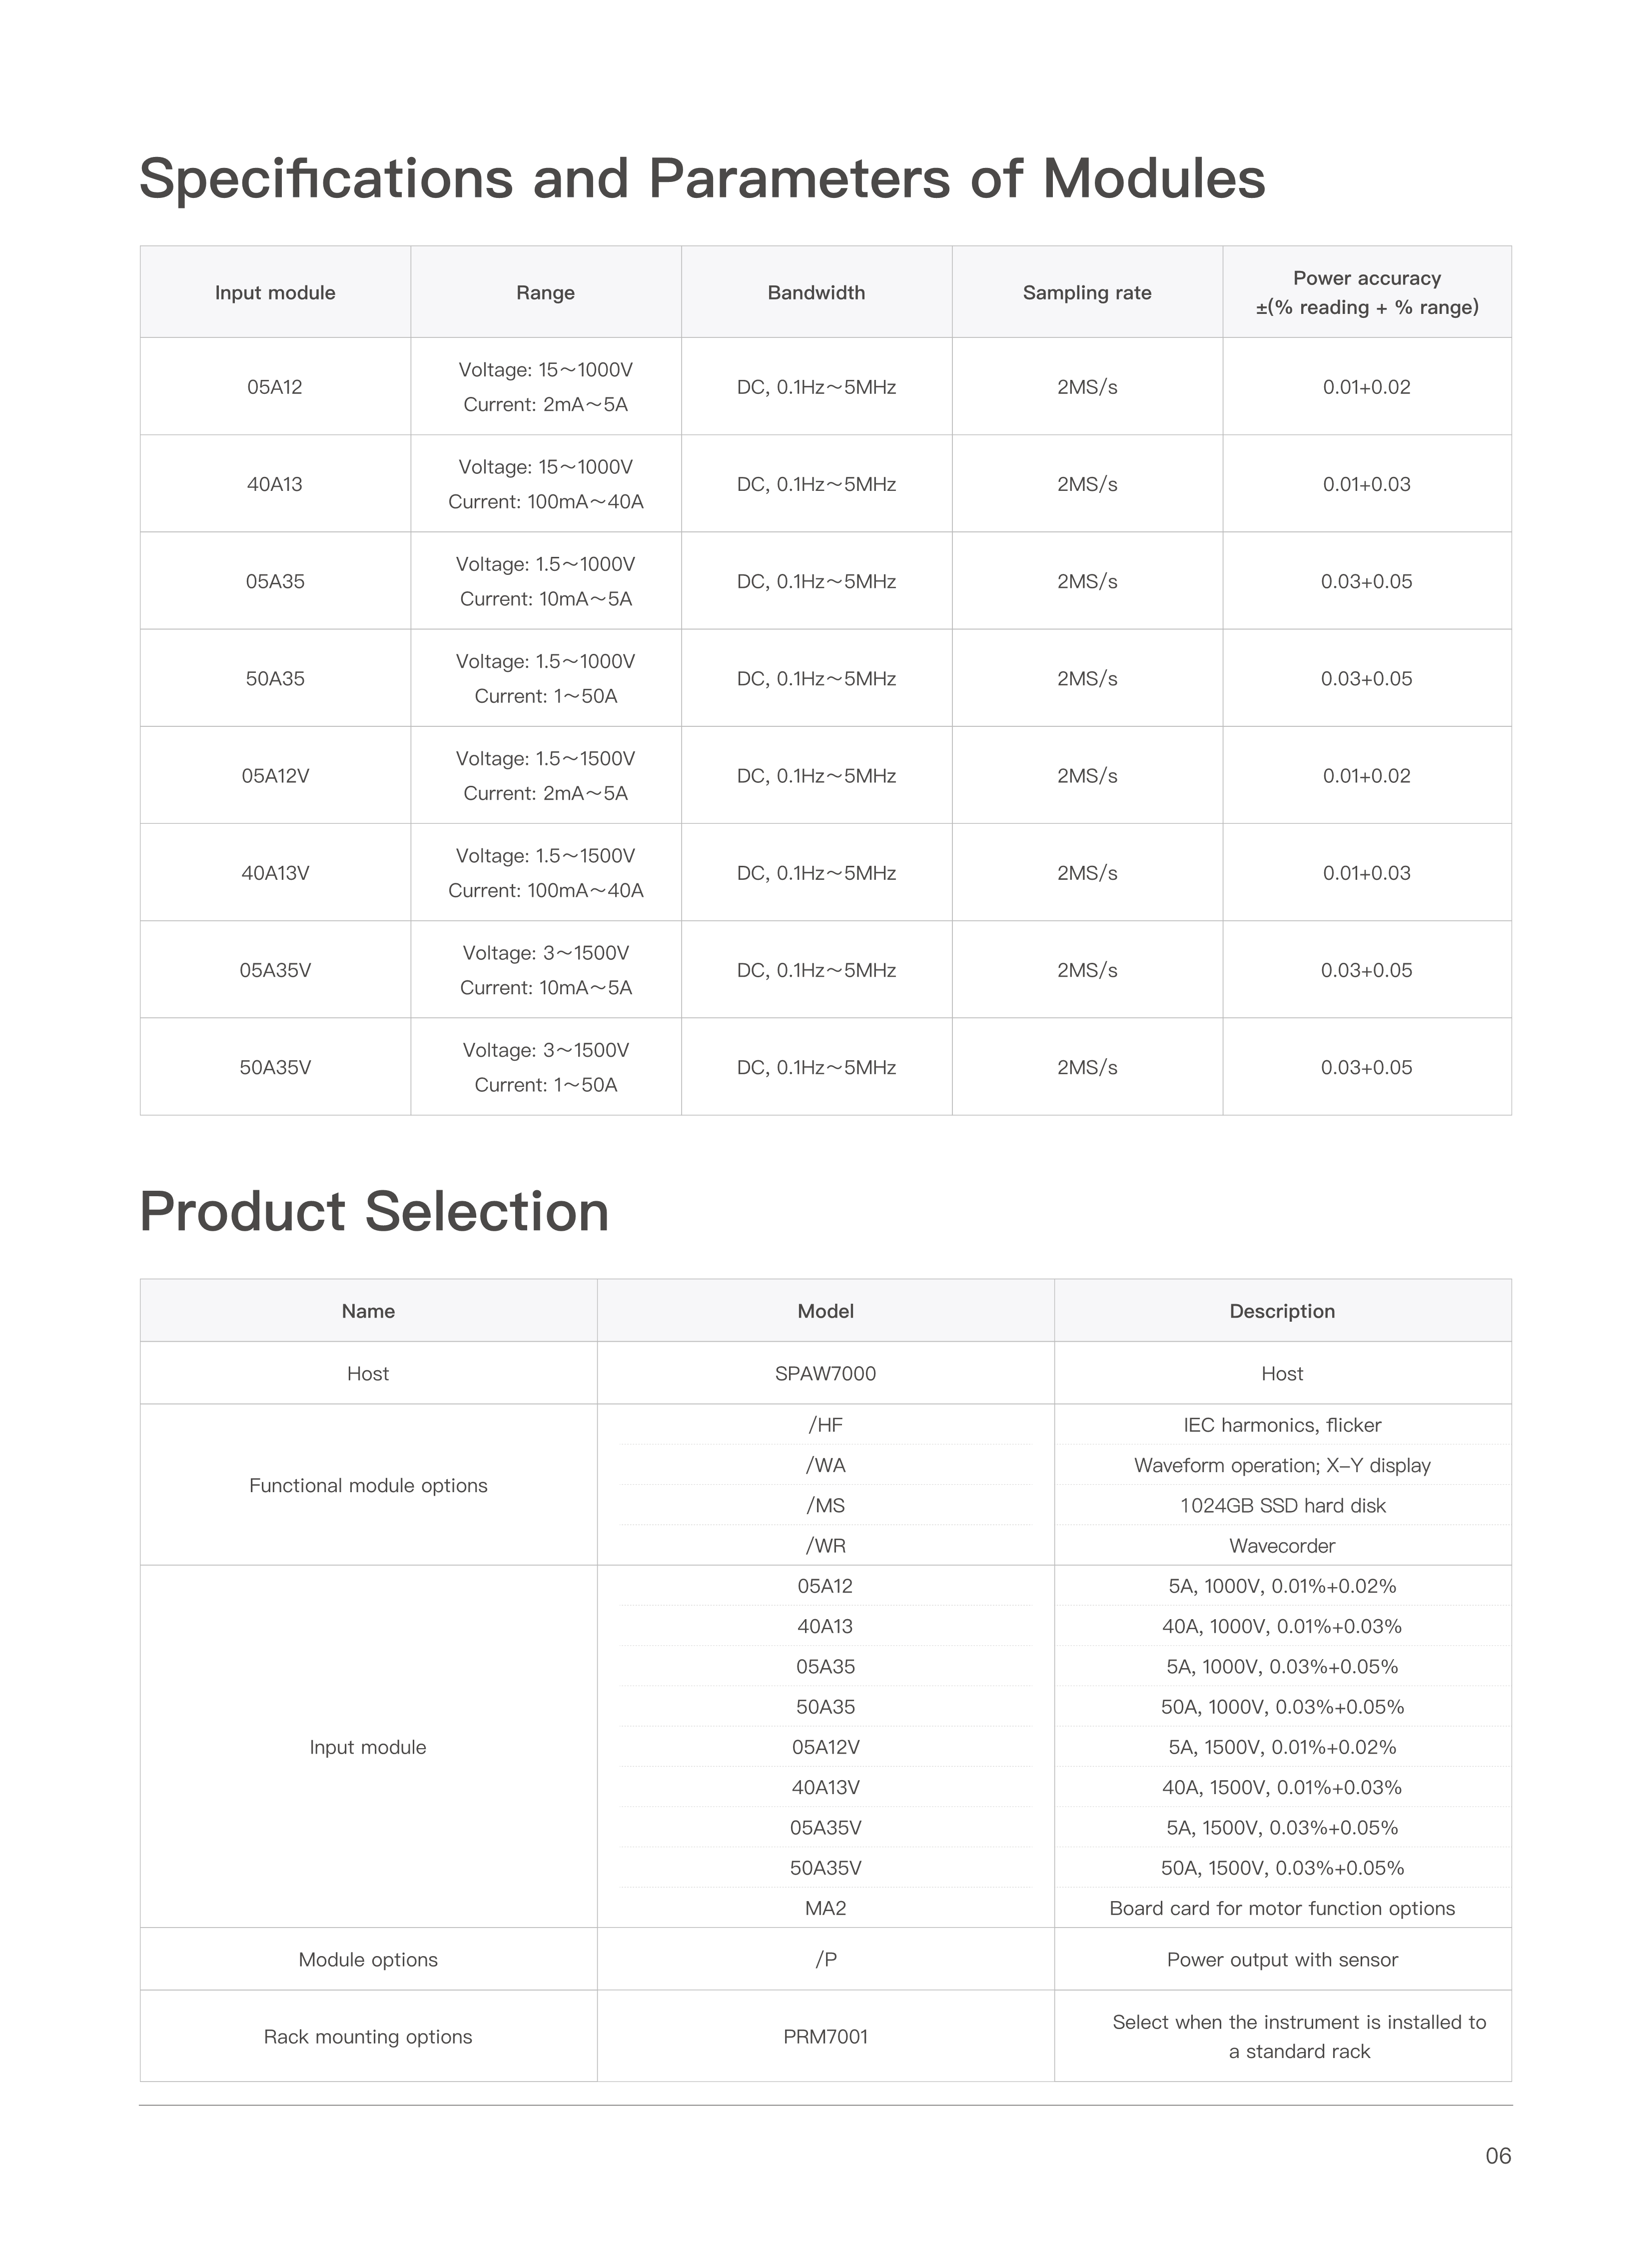The height and width of the screenshot is (2244, 1652).
Task: Select the 'Input module' column header
Action: point(275,293)
